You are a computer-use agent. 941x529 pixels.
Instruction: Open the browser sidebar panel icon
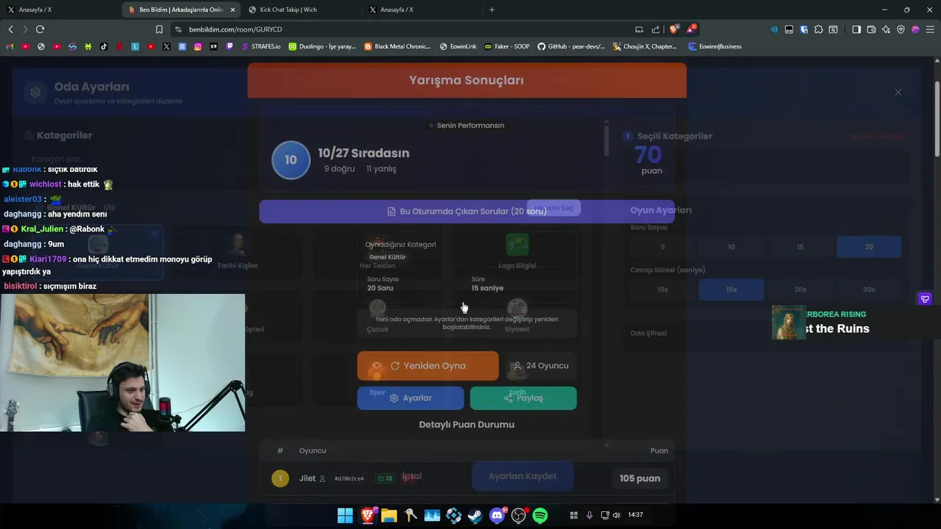856,29
